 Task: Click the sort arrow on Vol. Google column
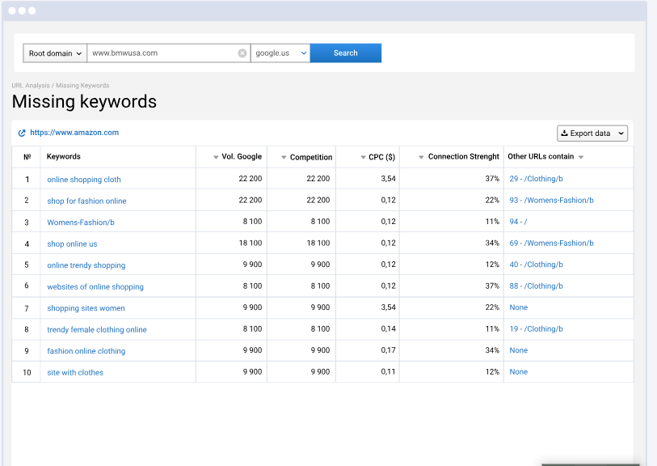(x=215, y=156)
